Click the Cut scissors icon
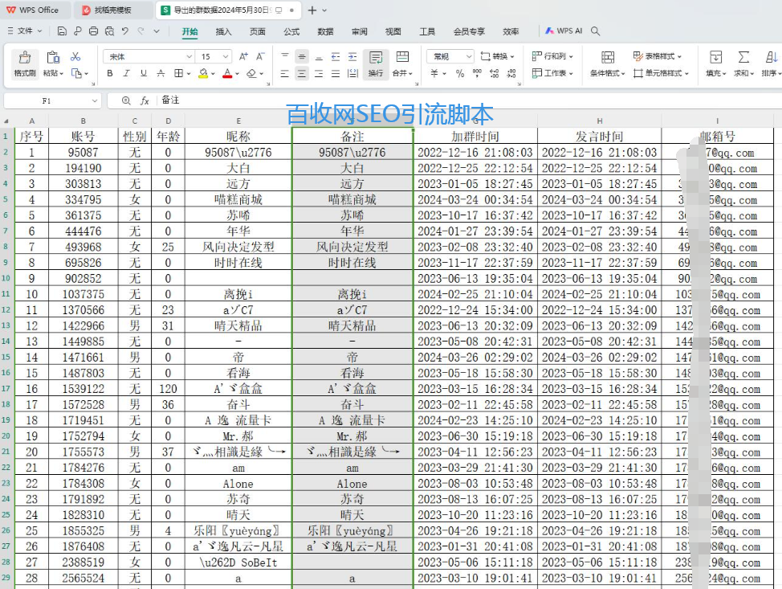Screen dimensions: 782x589 (75, 56)
